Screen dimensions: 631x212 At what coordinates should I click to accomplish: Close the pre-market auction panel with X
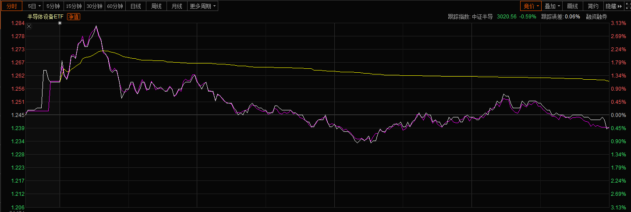click(x=29, y=27)
